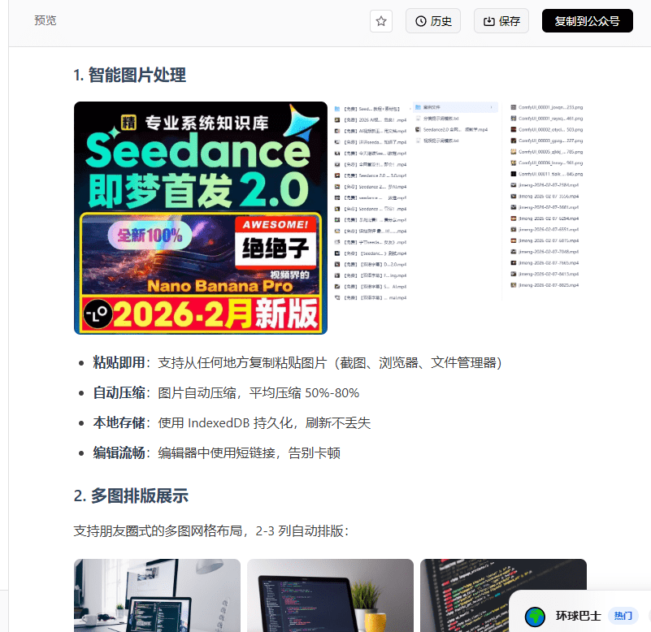The height and width of the screenshot is (632, 651).
Task: Click the 分类提示词模板 txt file icon
Action: tap(418, 118)
